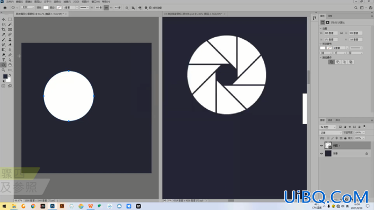Screen dimensions: 374x210
Task: Select the Healing Brush tool
Action: click(x=10, y=34)
